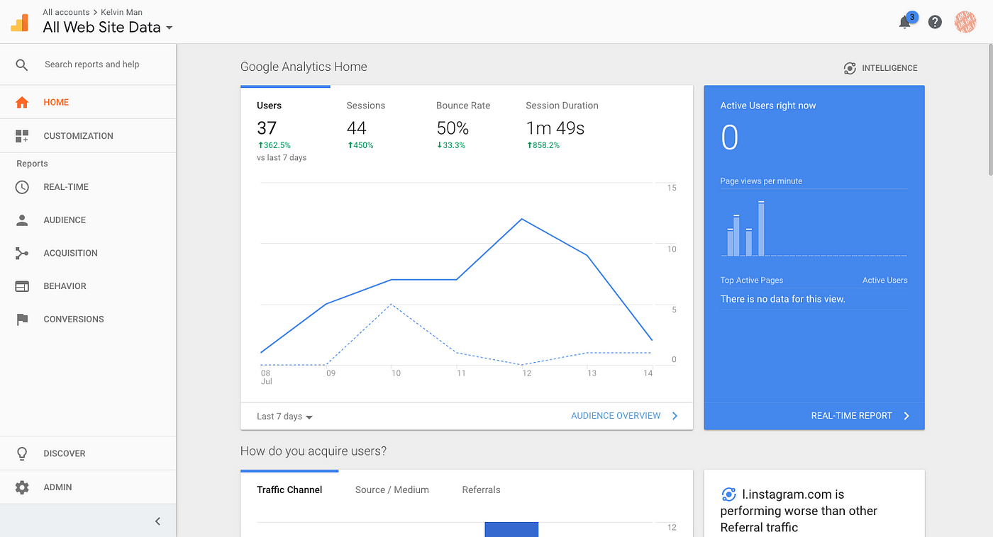Viewport: 993px width, 537px height.
Task: Open the All Web Site Data dropdown
Action: [108, 28]
